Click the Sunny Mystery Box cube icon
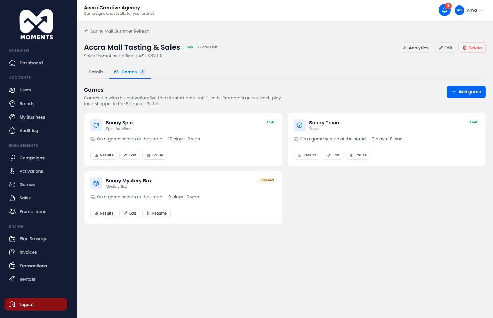 (x=96, y=183)
